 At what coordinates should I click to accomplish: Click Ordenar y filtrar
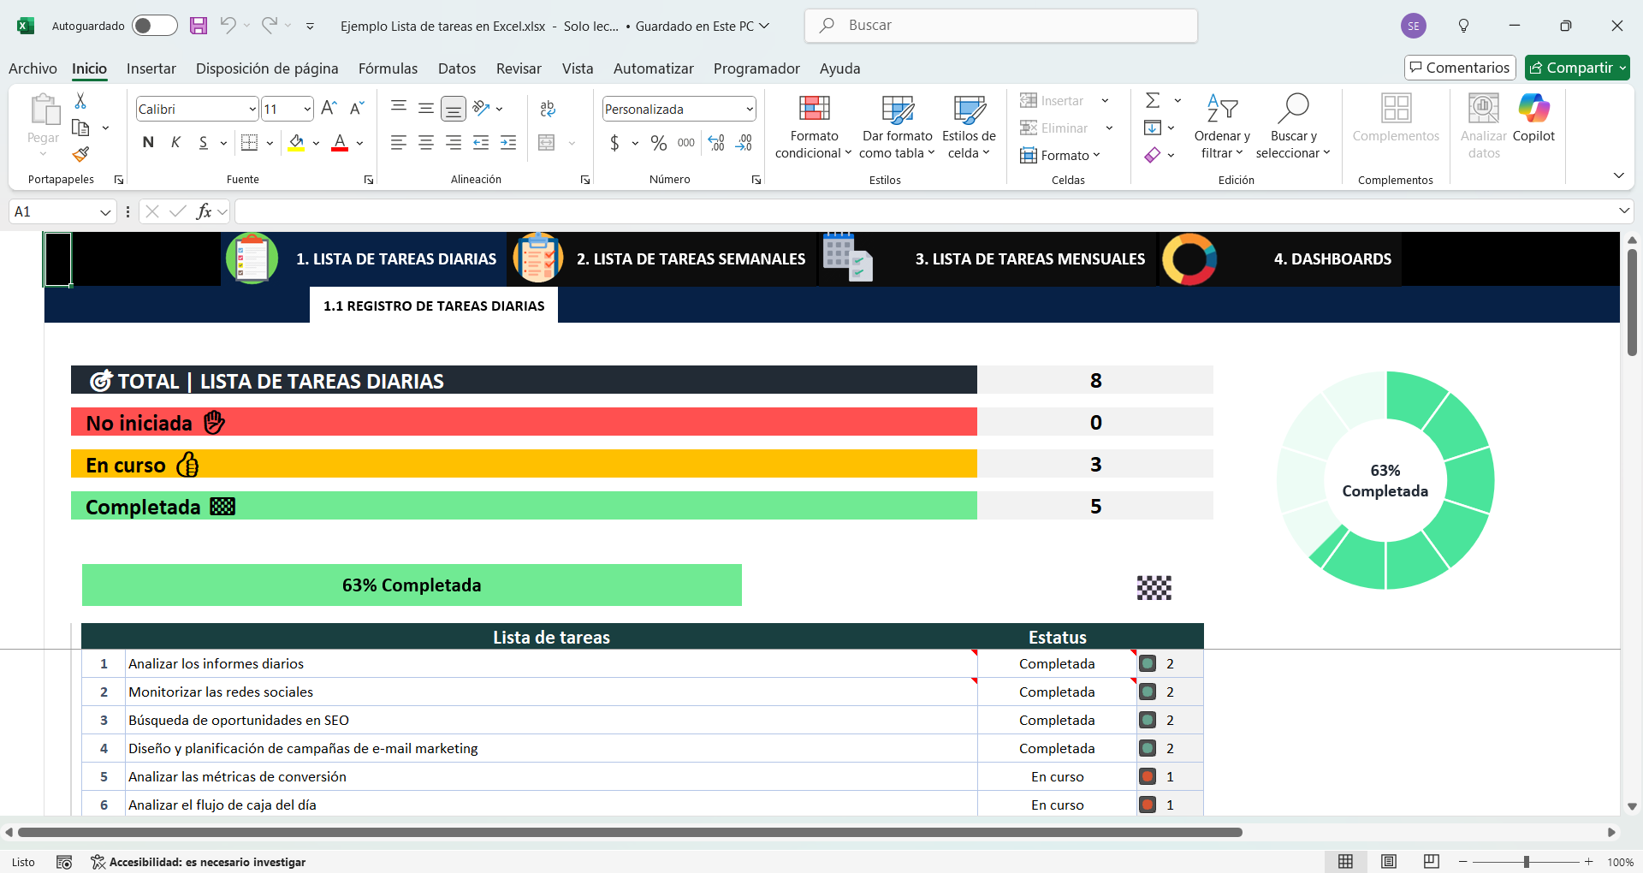point(1222,127)
